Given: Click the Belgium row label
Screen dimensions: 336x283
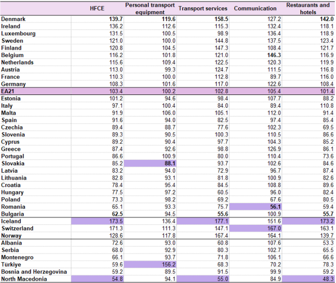Looking at the screenshot, I should (13, 55).
